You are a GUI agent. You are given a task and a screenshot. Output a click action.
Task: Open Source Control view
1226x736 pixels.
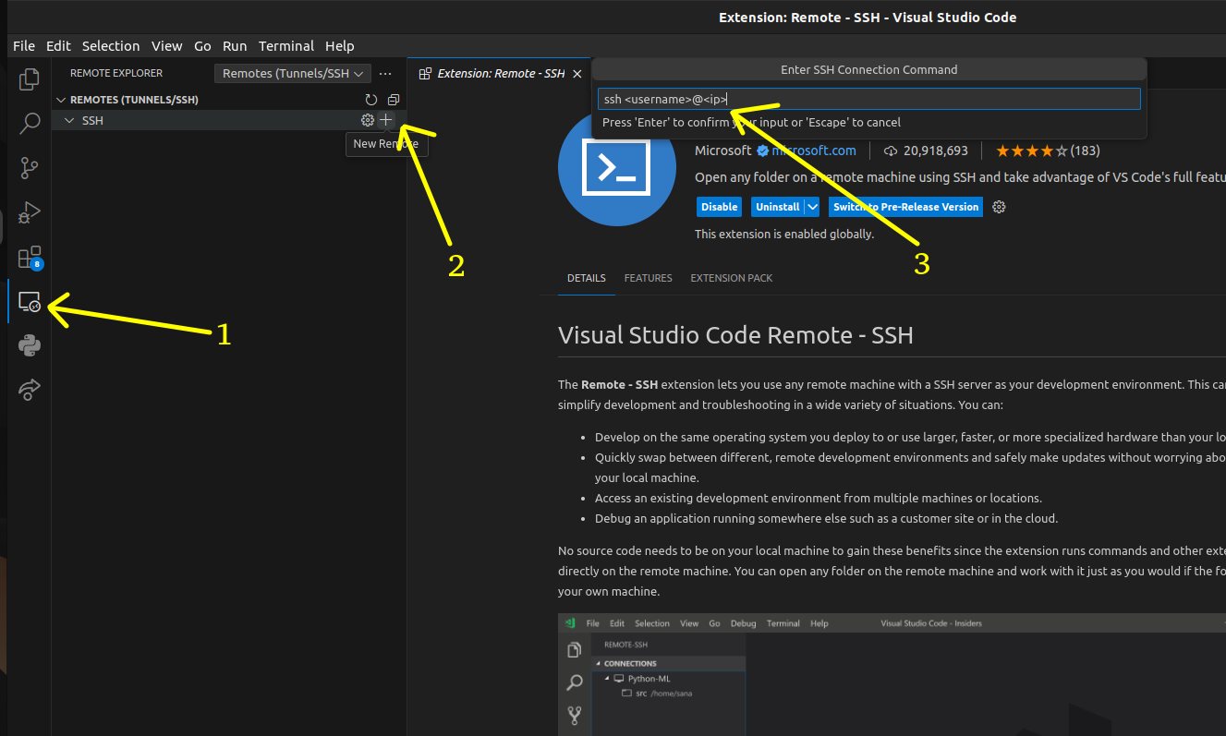click(30, 167)
